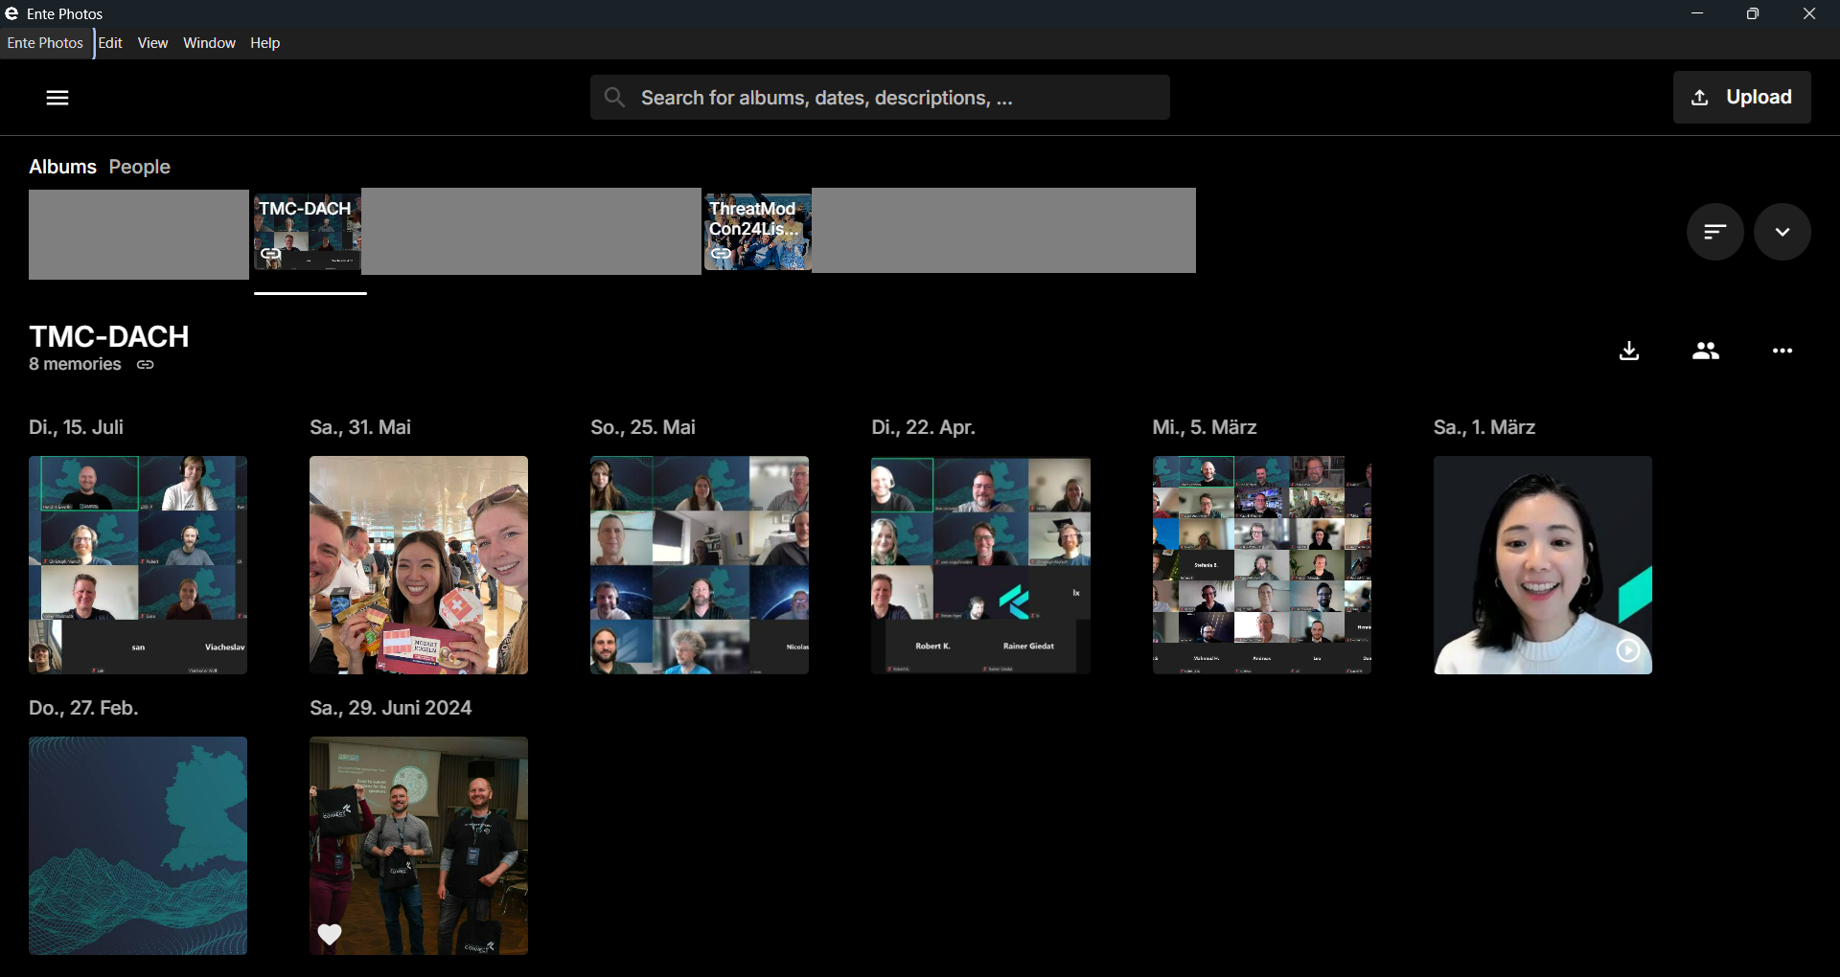
Task: Open album sharing people icon
Action: [x=1705, y=352]
